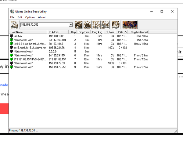Click the 11ms / 37ms best/worst value
Image resolution: width=183 pixels, height=141 pixels.
tap(141, 67)
